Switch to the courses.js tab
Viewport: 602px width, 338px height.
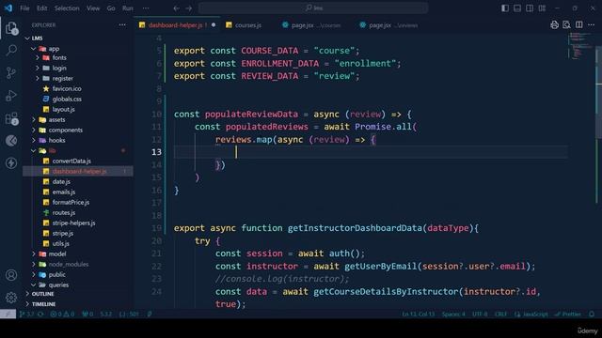pos(248,25)
